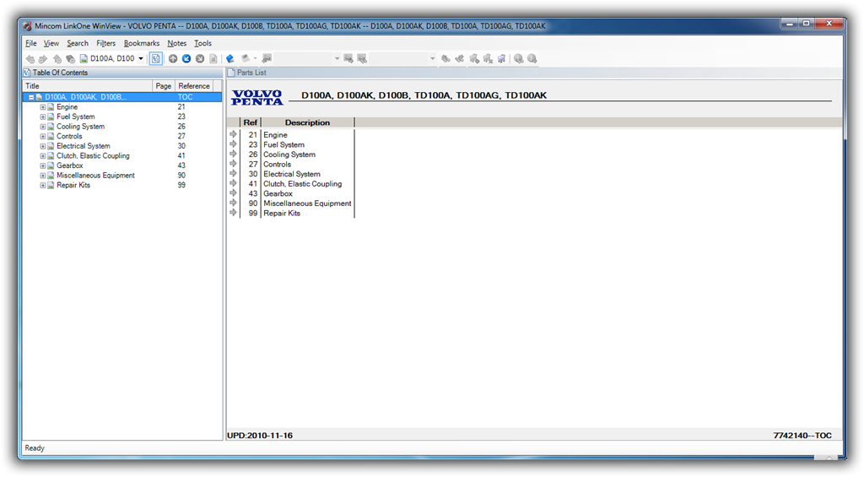Click the second selection list icon after second combo
The width and height of the screenshot is (864, 477).
click(x=460, y=58)
